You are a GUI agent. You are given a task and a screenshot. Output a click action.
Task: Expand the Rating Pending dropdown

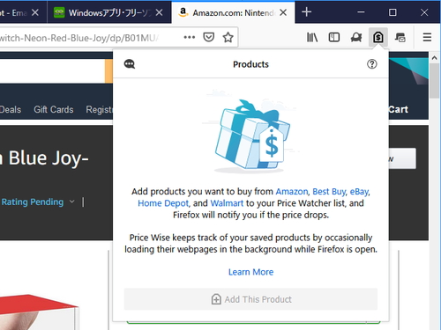tap(72, 202)
